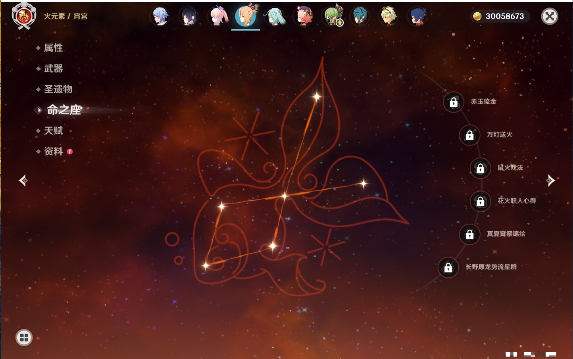Viewport: 573px width, 359px height.
Task: Select the pink cat-eared character avatar
Action: click(x=303, y=17)
